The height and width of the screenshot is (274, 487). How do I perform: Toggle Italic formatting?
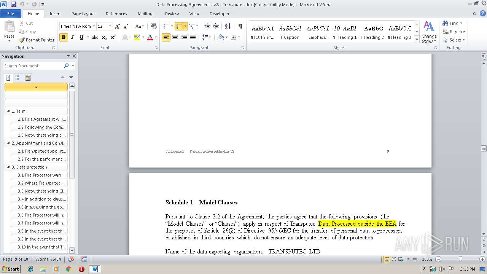coord(72,37)
